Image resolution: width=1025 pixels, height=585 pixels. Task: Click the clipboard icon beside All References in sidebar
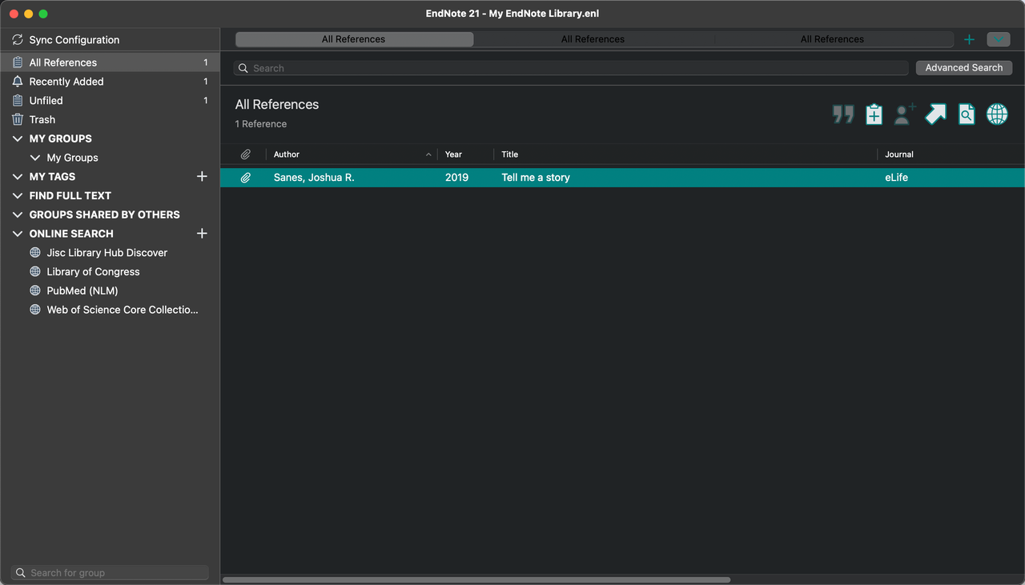(x=18, y=62)
